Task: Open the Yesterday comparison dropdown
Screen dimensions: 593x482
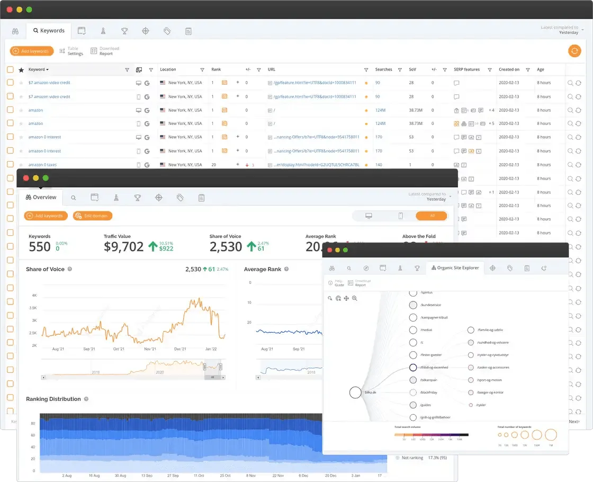Action: click(x=569, y=32)
